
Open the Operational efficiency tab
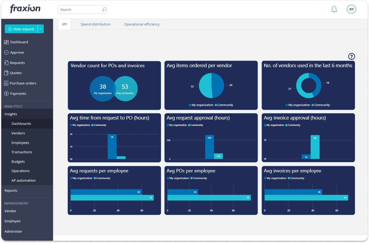142,24
